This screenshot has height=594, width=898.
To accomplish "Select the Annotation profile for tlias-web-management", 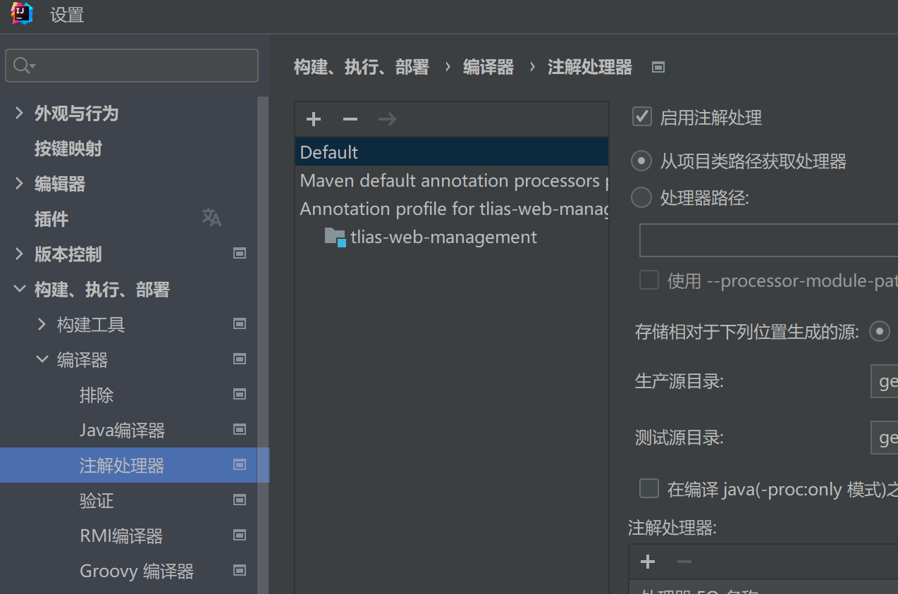I will [x=437, y=208].
